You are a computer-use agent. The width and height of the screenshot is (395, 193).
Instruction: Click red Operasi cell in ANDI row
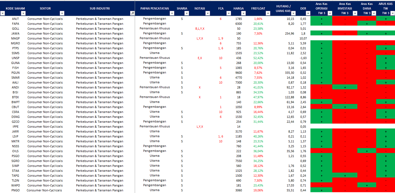[321, 87]
